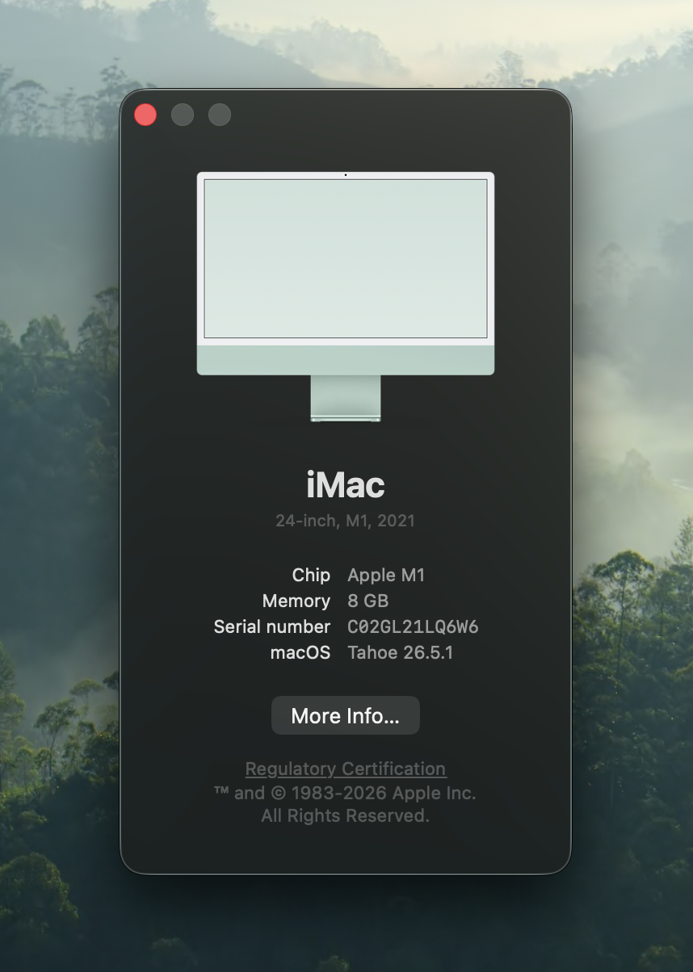Click the "Memory" label
Screen dimensions: 693x972
pos(296,601)
